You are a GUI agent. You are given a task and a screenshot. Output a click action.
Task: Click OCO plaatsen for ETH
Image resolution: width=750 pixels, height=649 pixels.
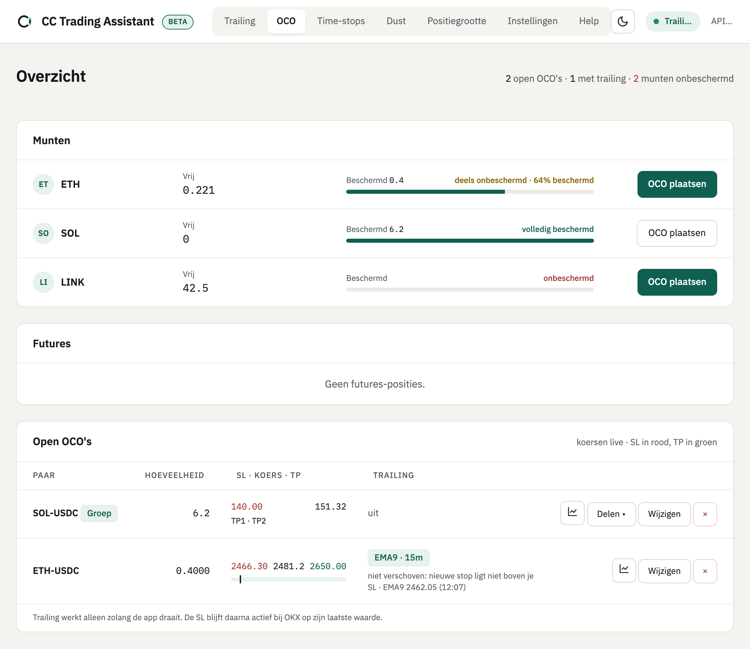click(677, 184)
